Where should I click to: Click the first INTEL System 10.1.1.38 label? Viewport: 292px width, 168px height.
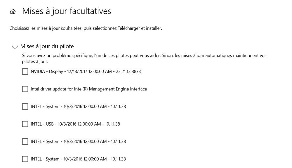point(78,107)
